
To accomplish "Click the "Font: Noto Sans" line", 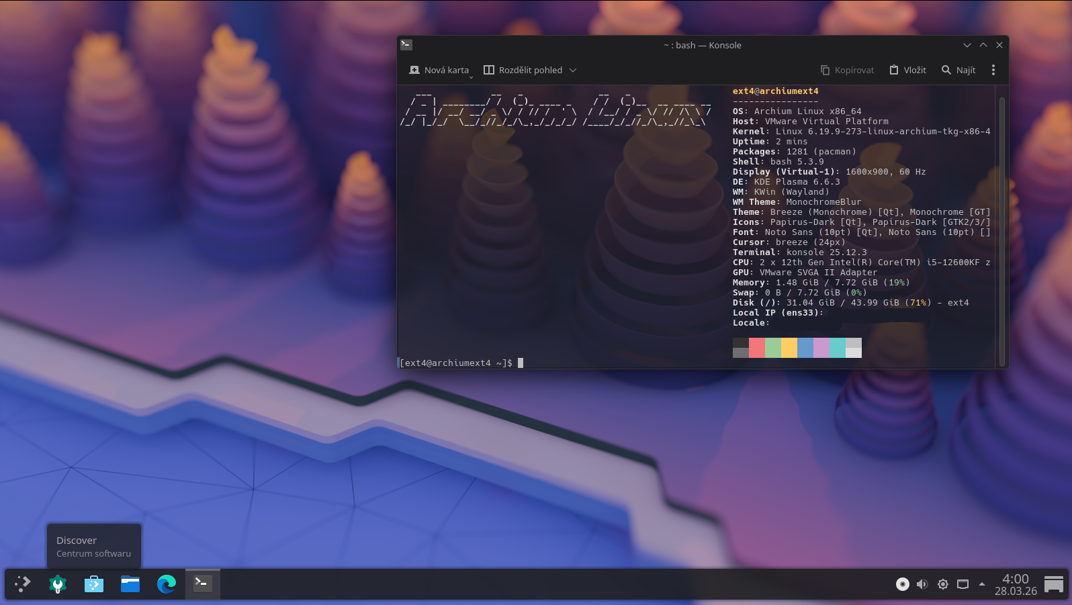I will pyautogui.click(x=862, y=232).
